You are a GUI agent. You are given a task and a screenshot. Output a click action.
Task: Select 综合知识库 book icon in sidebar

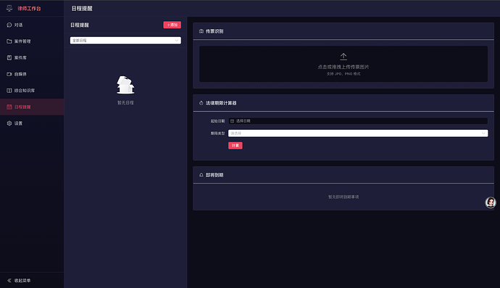[x=9, y=91]
